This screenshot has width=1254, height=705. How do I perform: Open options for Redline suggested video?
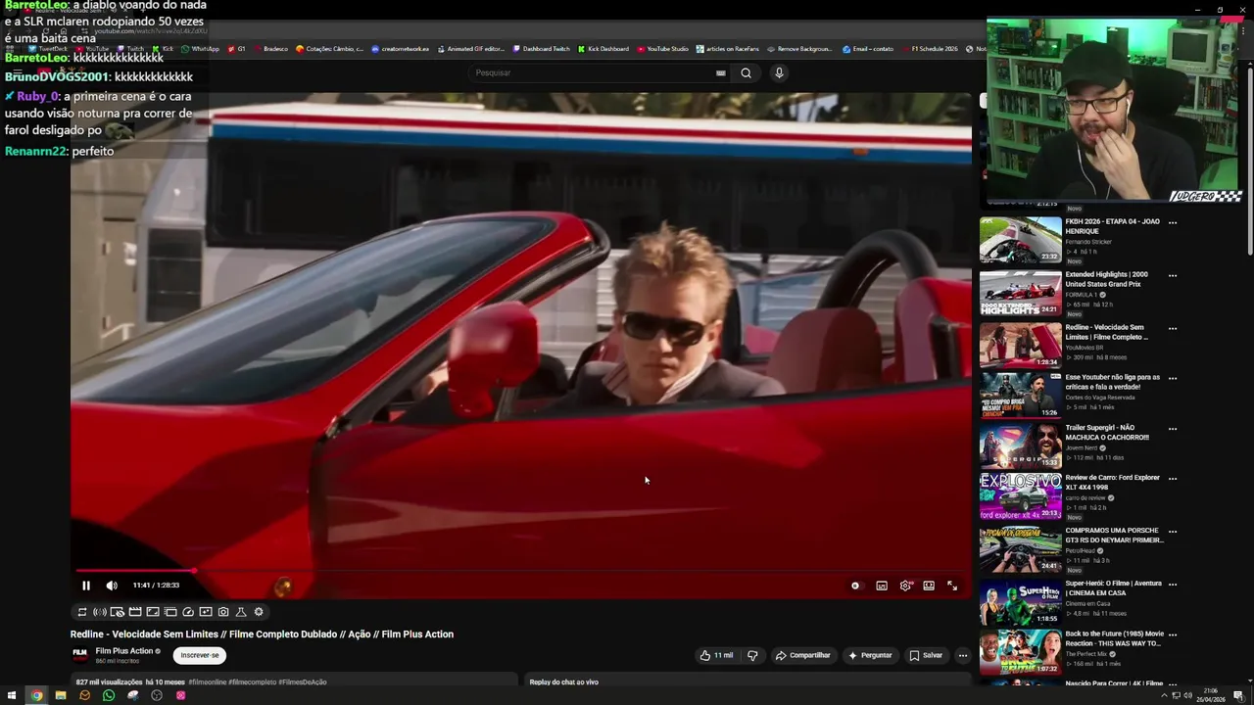click(1173, 328)
